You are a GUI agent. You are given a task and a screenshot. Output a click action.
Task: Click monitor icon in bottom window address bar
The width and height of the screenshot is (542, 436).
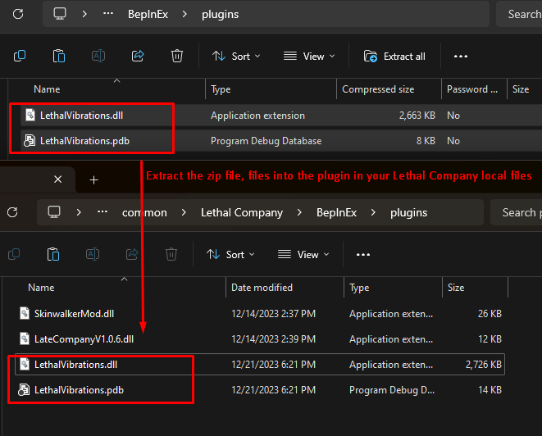coord(54,211)
